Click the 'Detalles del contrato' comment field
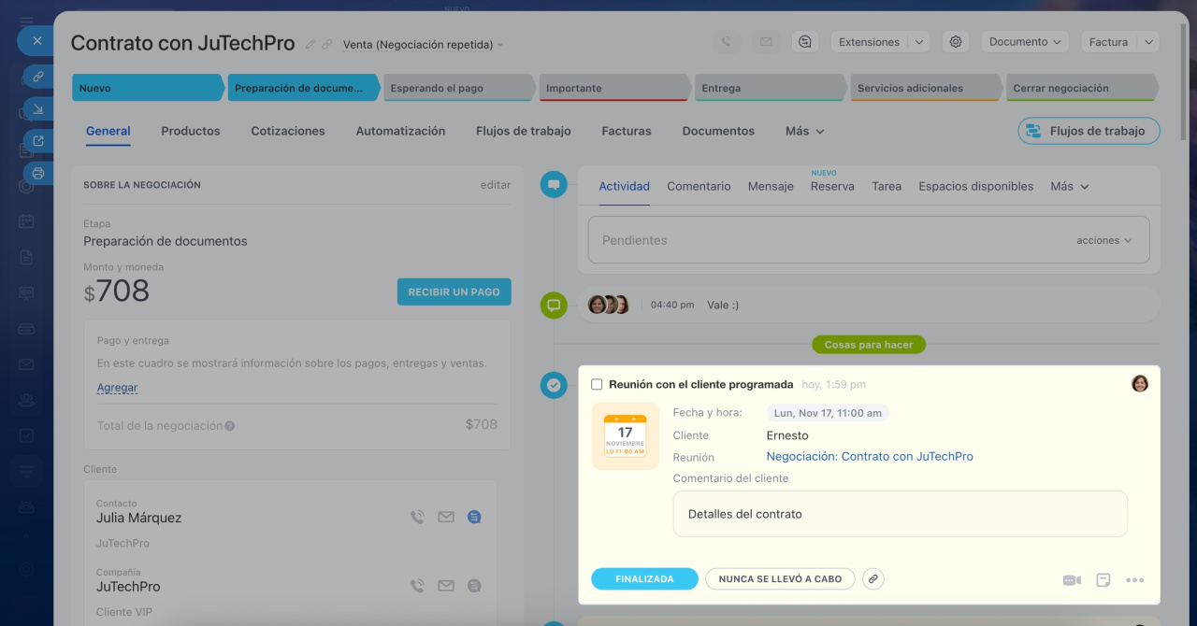 (x=899, y=514)
